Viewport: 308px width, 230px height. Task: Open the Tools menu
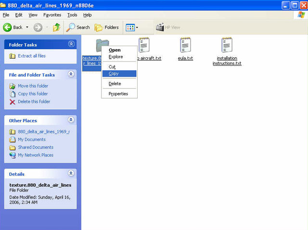pyautogui.click(x=72, y=15)
